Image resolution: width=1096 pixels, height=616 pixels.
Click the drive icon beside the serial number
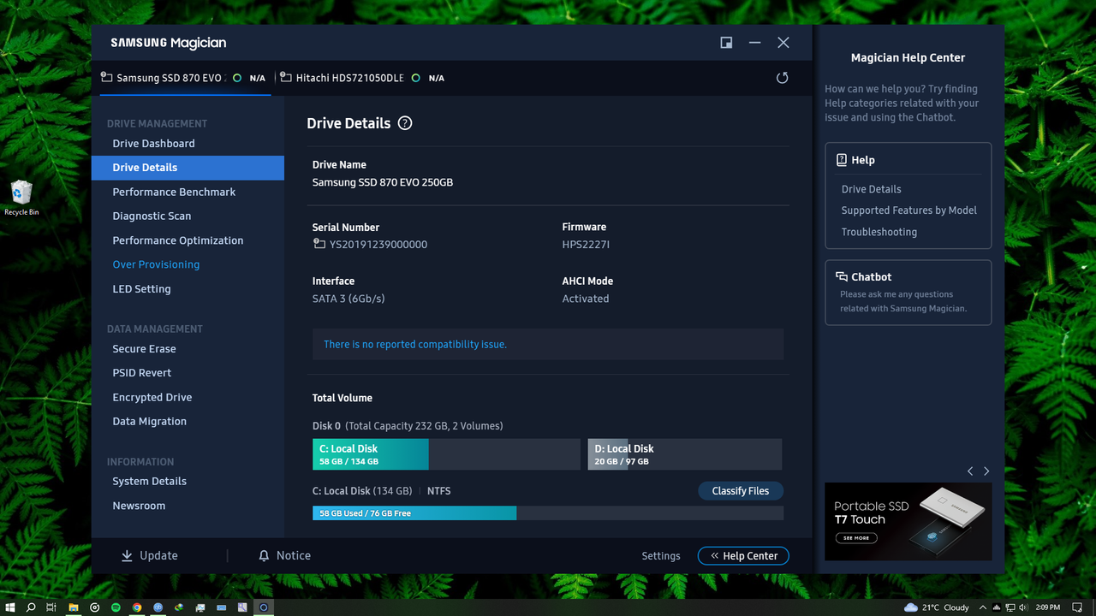tap(319, 244)
